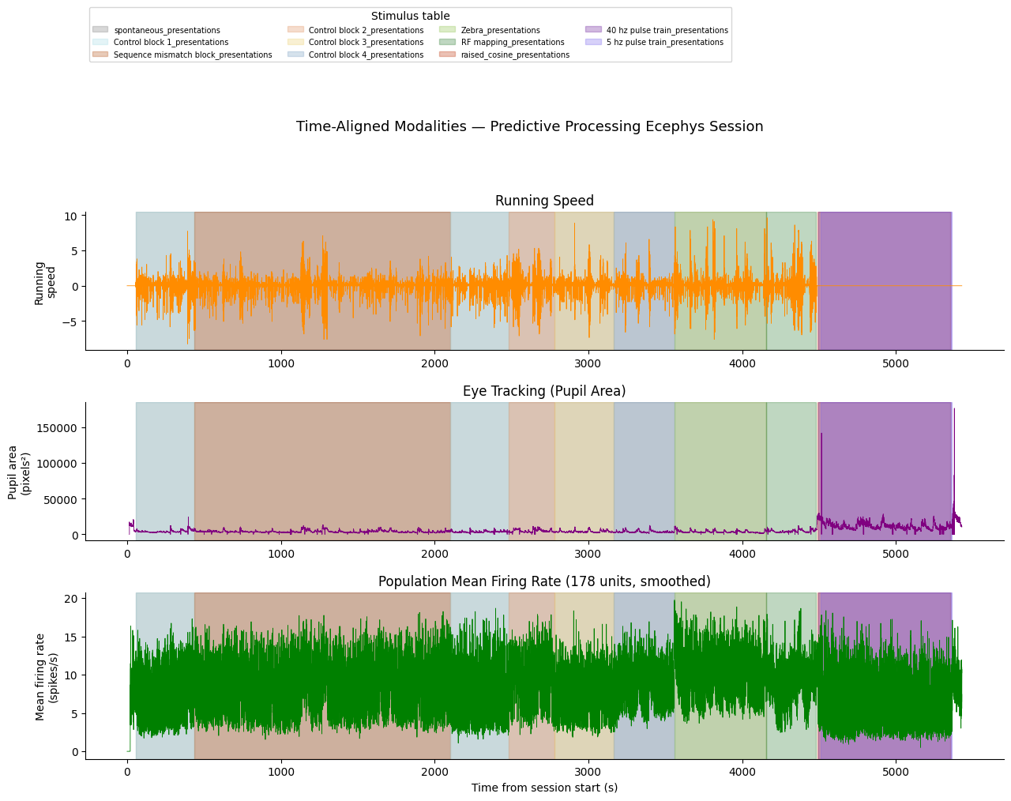Click the "40 hz pulse train_presentations" label
Screen dimensions: 1011x801
point(667,31)
